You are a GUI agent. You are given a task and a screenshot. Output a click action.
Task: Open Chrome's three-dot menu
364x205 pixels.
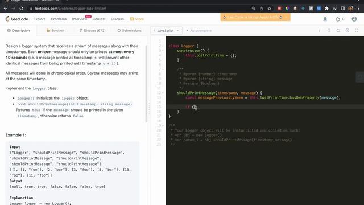(x=358, y=9)
